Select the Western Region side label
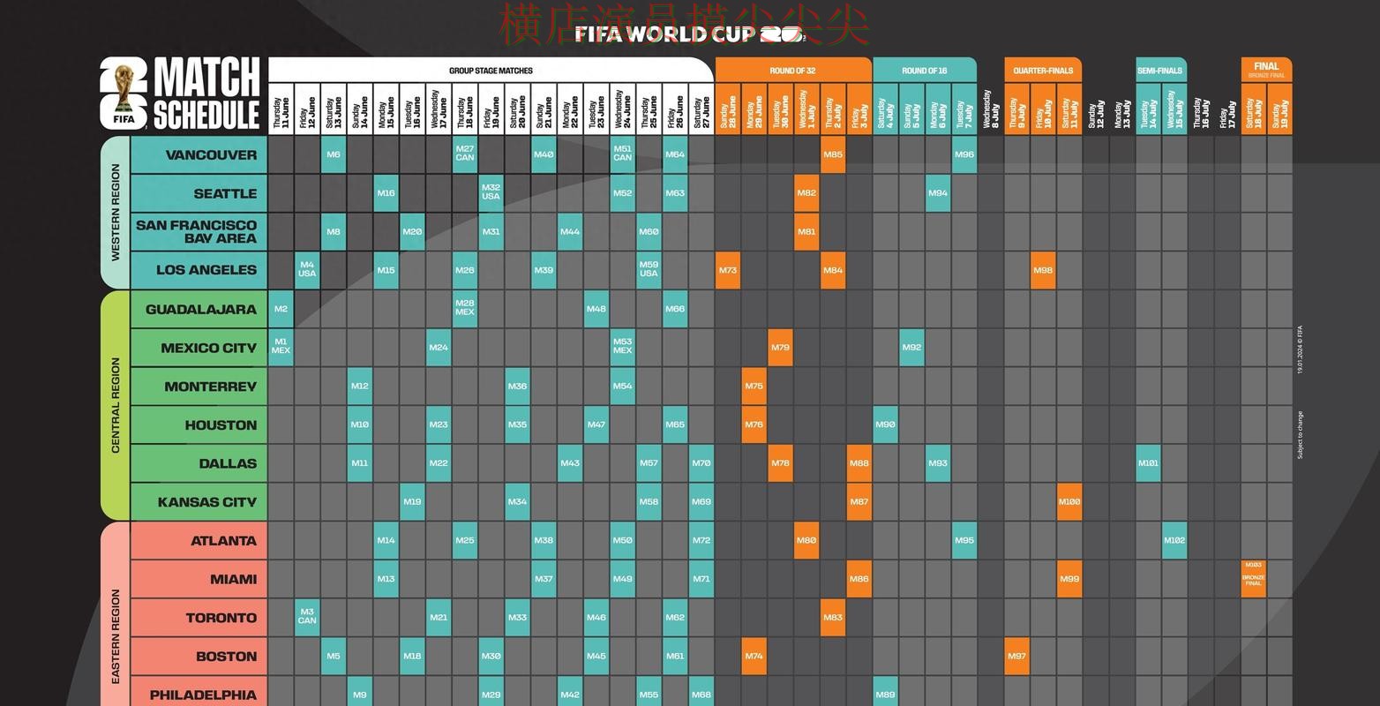1380x706 pixels. (116, 213)
